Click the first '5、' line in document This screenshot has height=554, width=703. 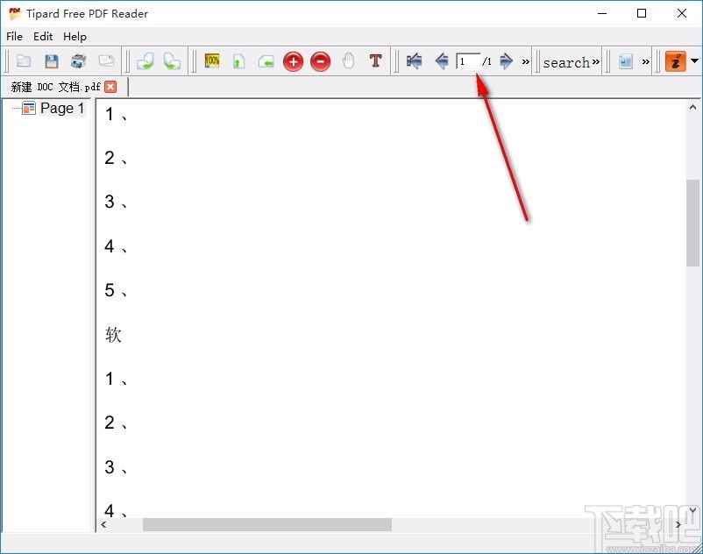tap(116, 290)
